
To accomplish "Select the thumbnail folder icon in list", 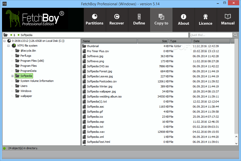I will 84,46.
